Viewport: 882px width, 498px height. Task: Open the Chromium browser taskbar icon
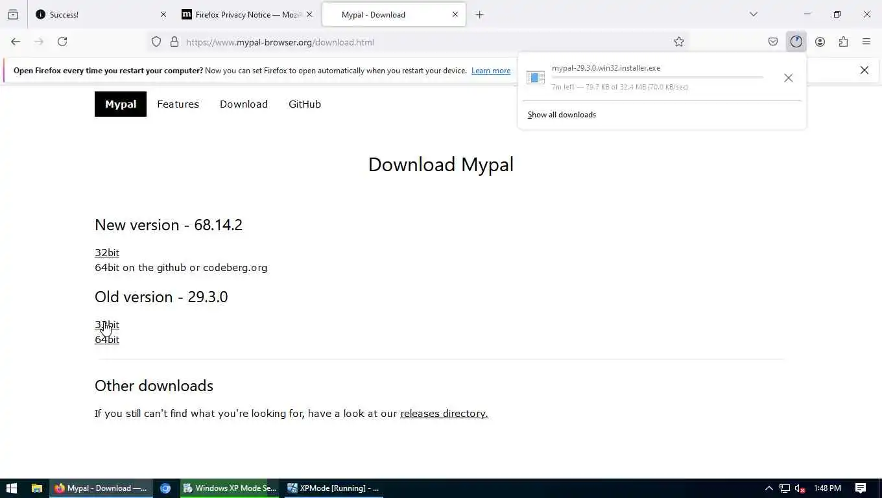(165, 488)
